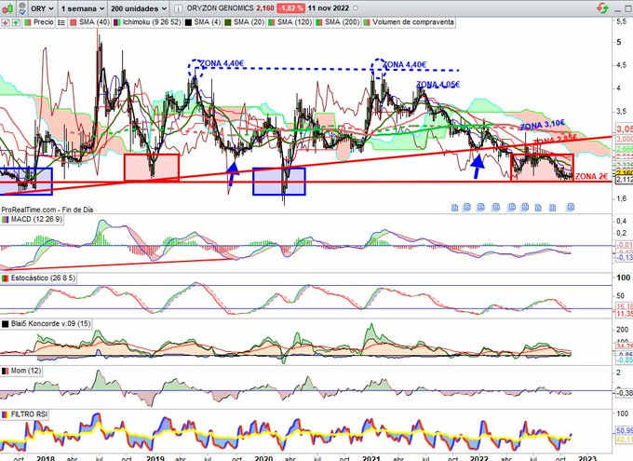Viewport: 633px width, 461px height.
Task: Open the chart settings gear icon
Action: point(22,8)
